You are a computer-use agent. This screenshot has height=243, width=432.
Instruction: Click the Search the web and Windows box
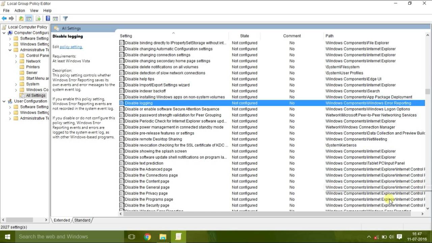click(70, 237)
